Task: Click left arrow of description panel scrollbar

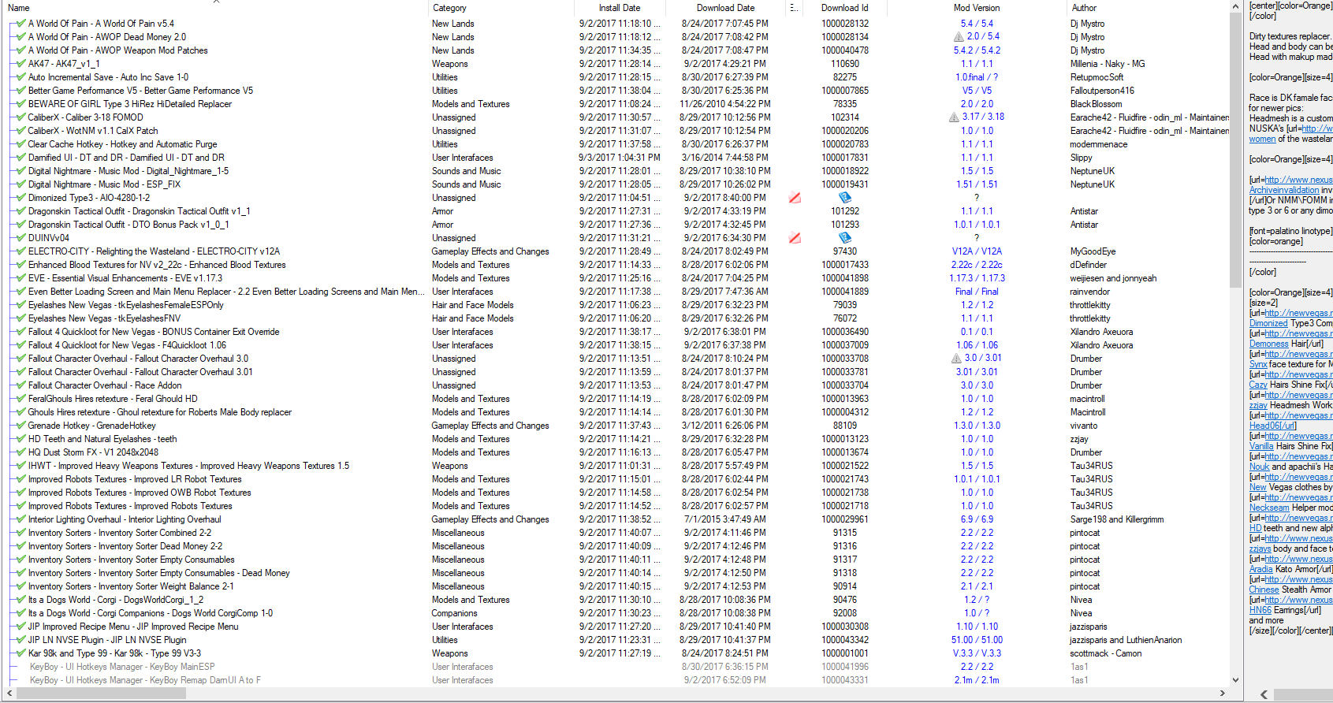Action: tap(1264, 694)
